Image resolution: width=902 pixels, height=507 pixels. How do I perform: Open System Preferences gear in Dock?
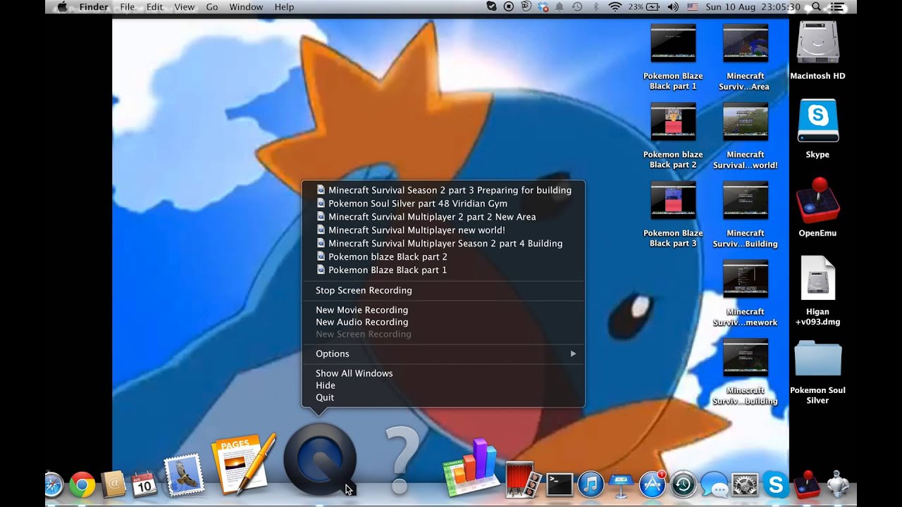click(745, 484)
